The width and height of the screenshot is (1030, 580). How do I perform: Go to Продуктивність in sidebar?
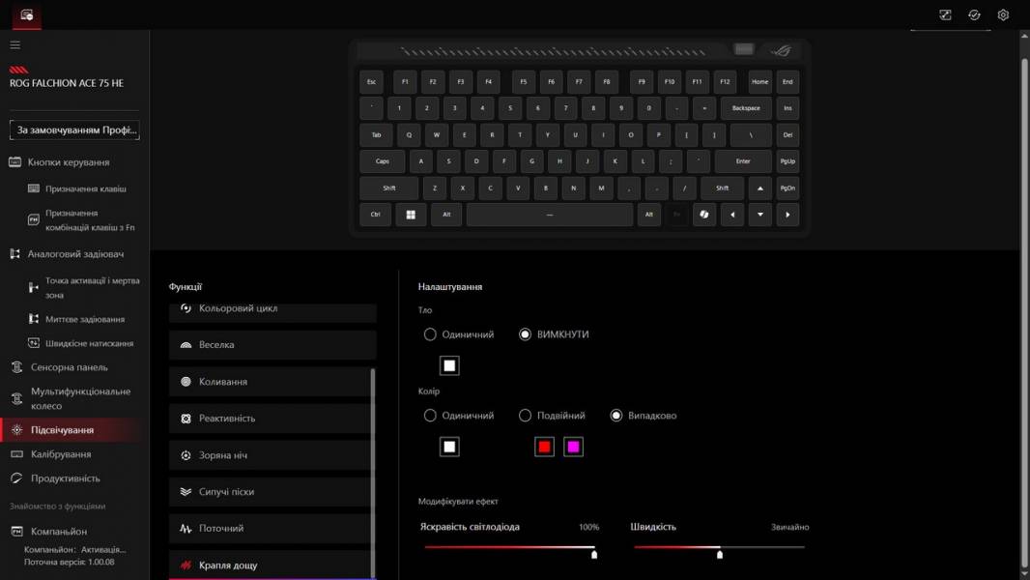[65, 478]
